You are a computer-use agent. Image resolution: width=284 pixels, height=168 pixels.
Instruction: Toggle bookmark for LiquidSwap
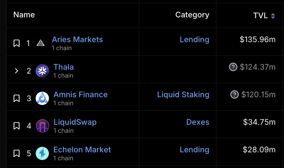point(17,126)
